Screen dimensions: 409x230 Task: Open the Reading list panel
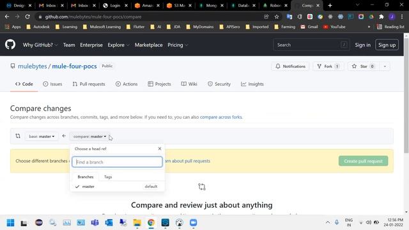tap(390, 27)
